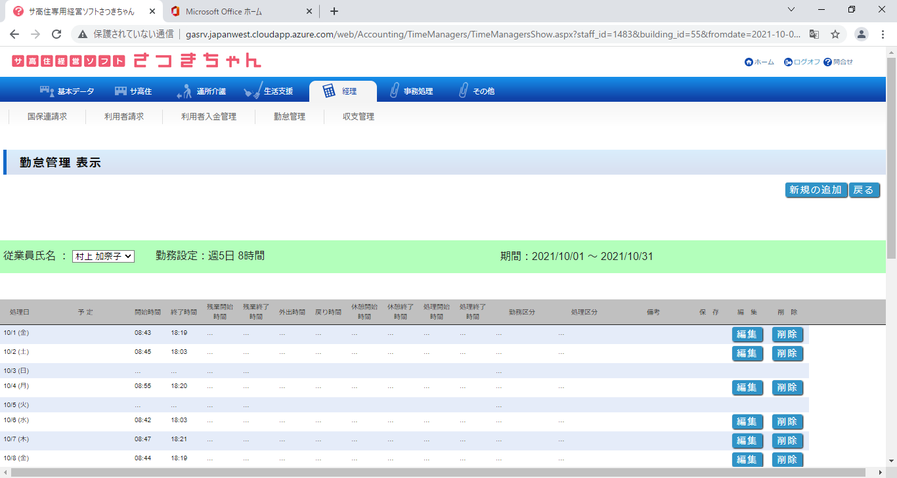Click the ログオフ icon link

tap(788, 62)
